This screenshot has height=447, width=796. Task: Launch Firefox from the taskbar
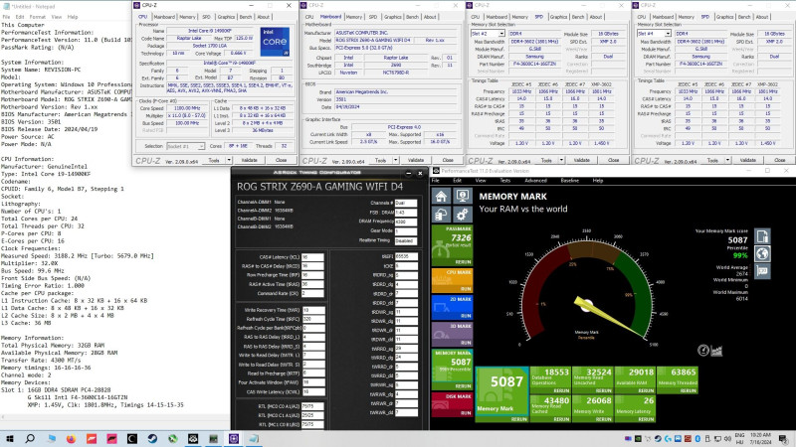point(71,439)
